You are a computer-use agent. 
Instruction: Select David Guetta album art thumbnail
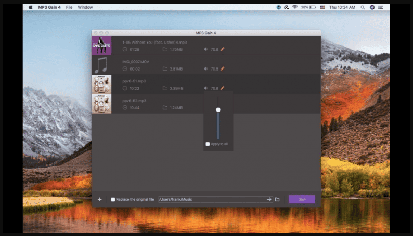pyautogui.click(x=101, y=46)
